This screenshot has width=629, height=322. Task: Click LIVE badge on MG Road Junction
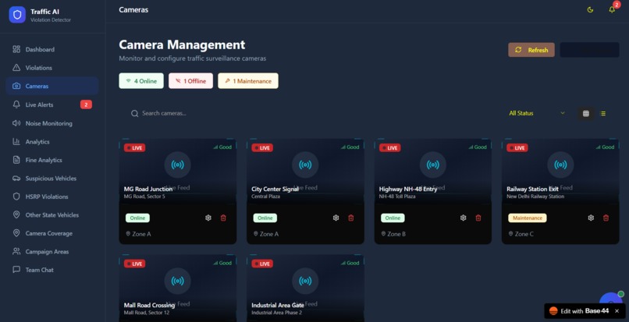click(135, 148)
